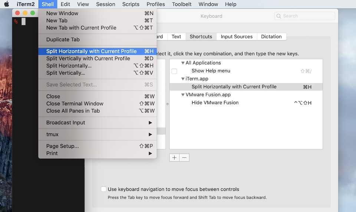Switch to the Dictation tab

click(271, 37)
